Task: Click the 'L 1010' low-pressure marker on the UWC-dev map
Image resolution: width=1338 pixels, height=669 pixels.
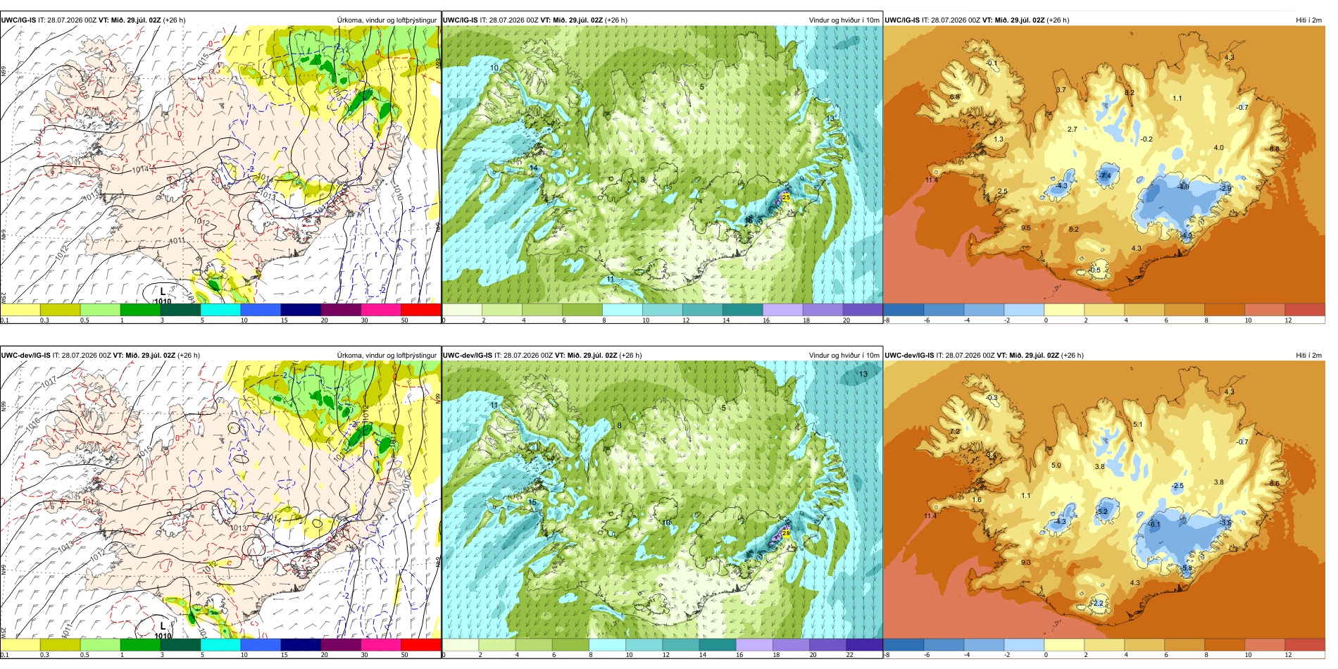Action: point(163,631)
